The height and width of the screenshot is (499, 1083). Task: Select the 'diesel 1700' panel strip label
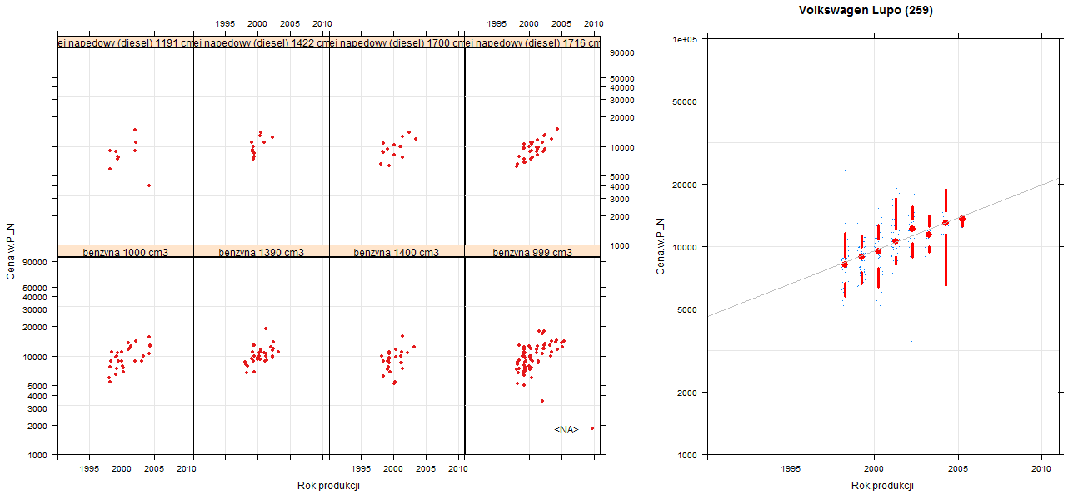[397, 43]
